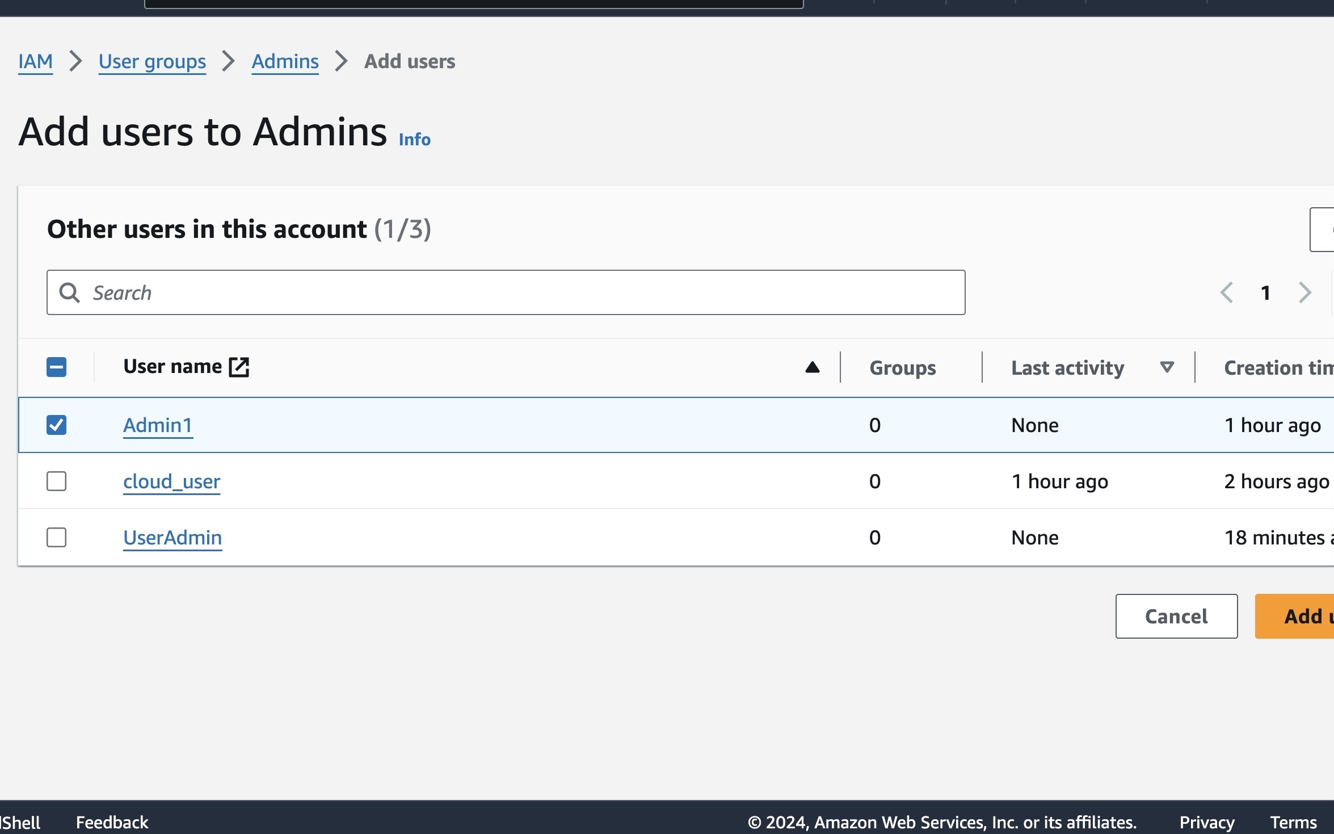Go to the previous page arrow

click(x=1226, y=292)
